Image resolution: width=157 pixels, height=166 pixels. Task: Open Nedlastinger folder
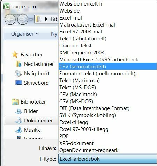39,64
